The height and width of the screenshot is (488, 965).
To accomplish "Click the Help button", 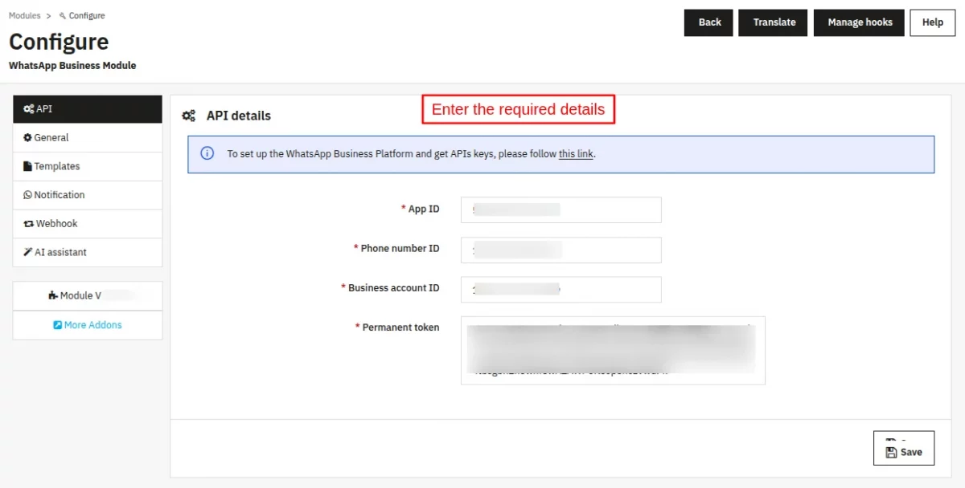I will pyautogui.click(x=933, y=22).
